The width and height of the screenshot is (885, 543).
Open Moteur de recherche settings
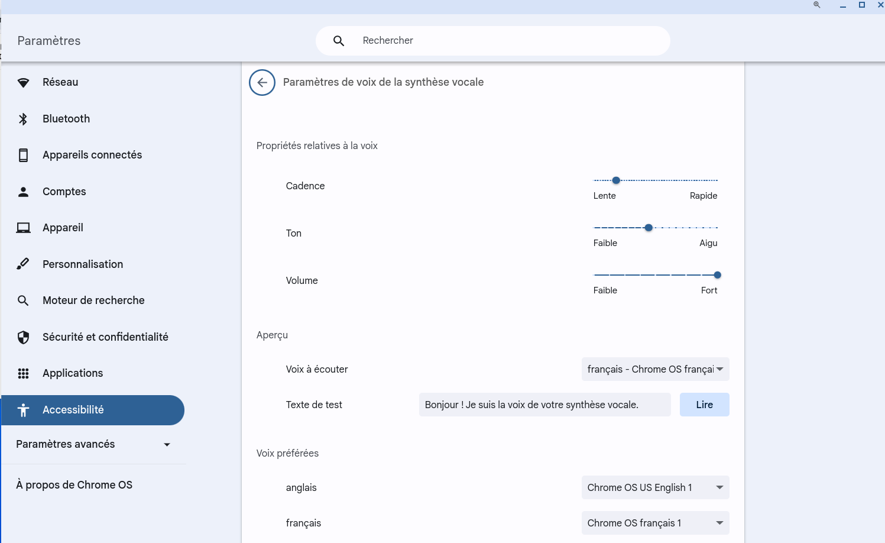click(x=93, y=300)
